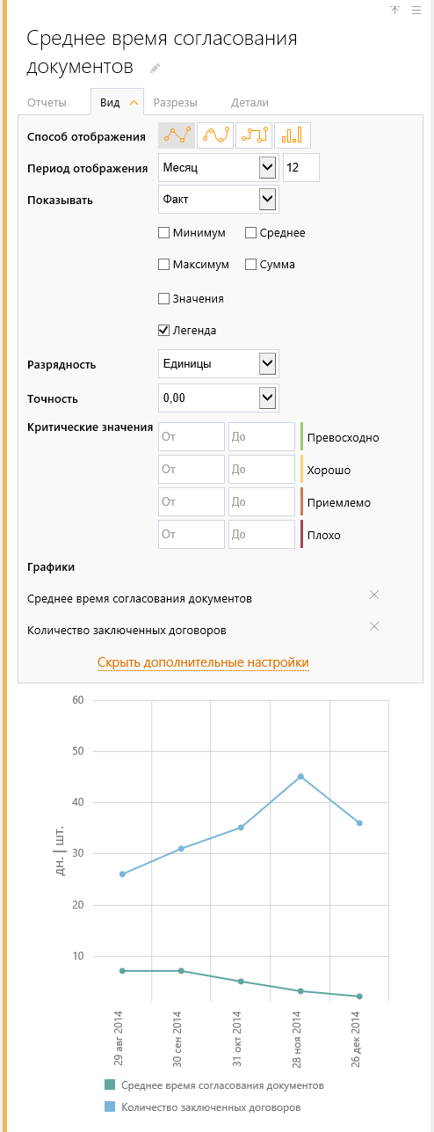Open the Показывать dropdown showing Факт

219,200
